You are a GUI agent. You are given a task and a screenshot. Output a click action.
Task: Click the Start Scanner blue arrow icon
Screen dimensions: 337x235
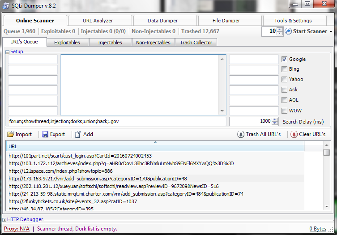(x=288, y=31)
